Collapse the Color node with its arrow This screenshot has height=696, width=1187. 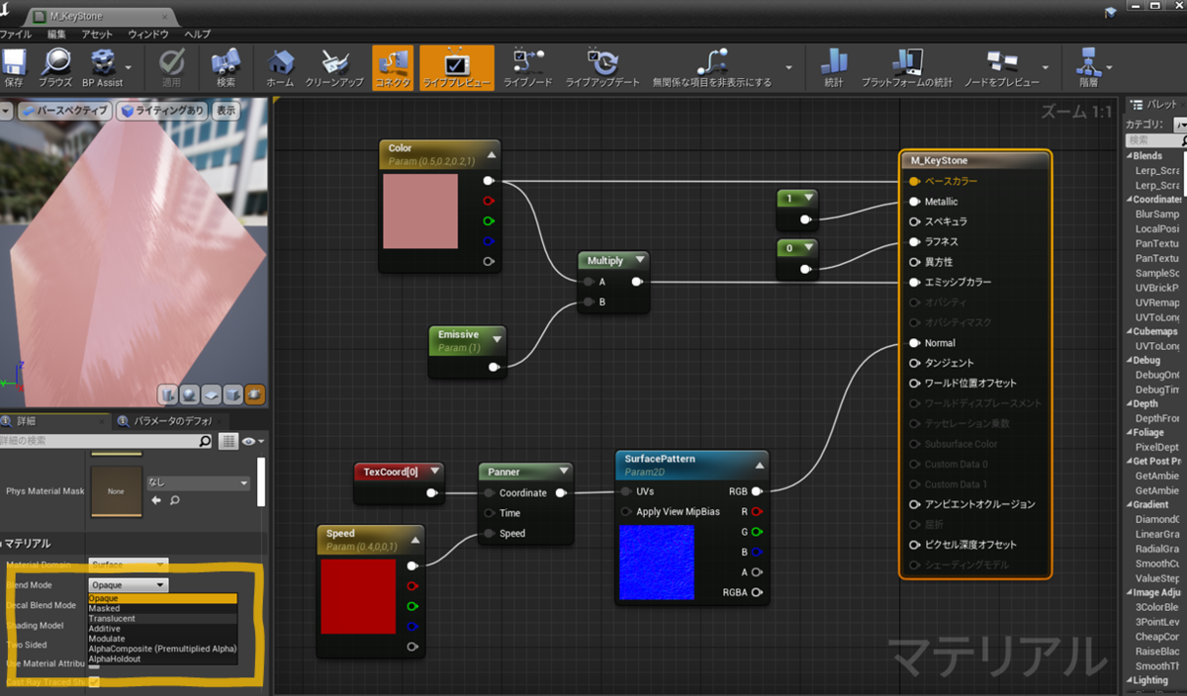492,153
